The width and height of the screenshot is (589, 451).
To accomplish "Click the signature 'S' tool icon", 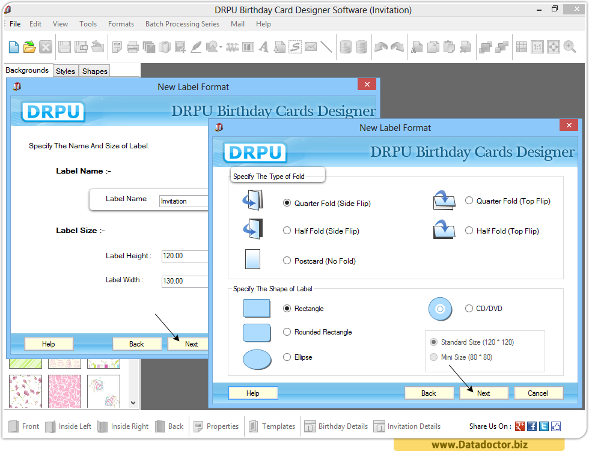I will 295,47.
